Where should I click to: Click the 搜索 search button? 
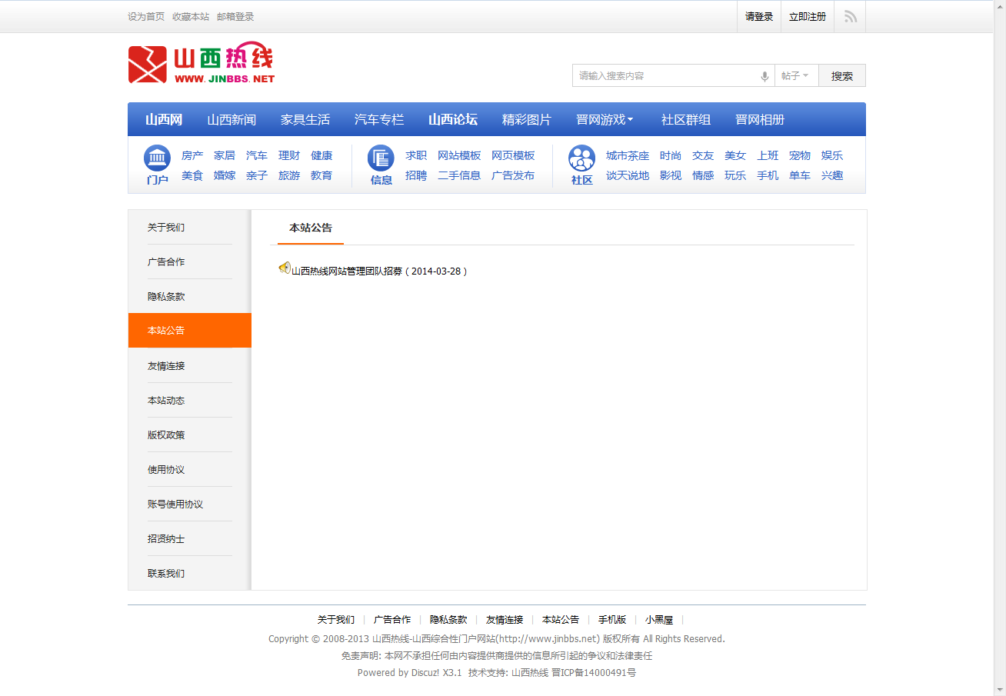[x=841, y=75]
